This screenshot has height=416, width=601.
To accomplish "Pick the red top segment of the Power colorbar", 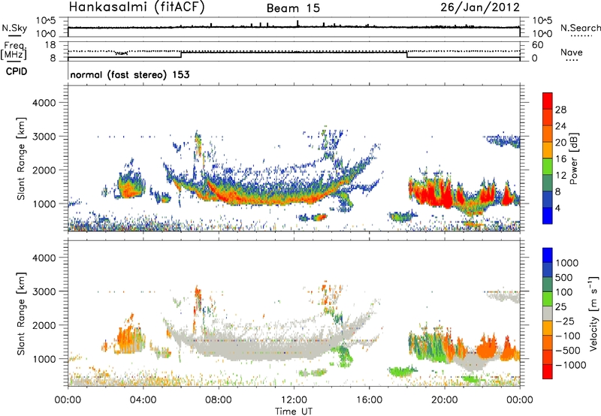I will [x=548, y=101].
